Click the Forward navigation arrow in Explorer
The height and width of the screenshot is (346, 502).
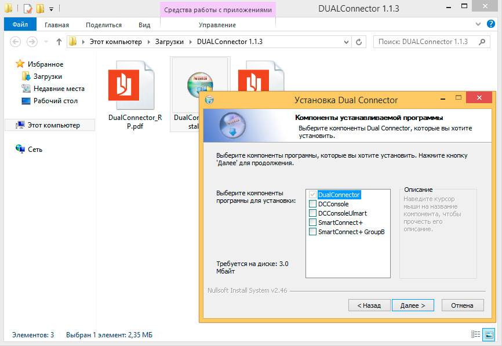click(x=32, y=42)
